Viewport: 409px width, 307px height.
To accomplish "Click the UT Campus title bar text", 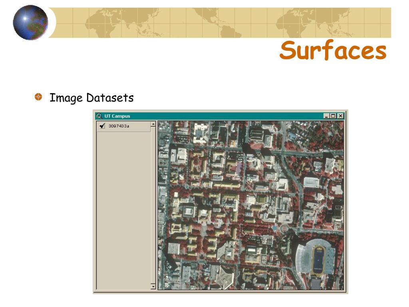I will [117, 116].
